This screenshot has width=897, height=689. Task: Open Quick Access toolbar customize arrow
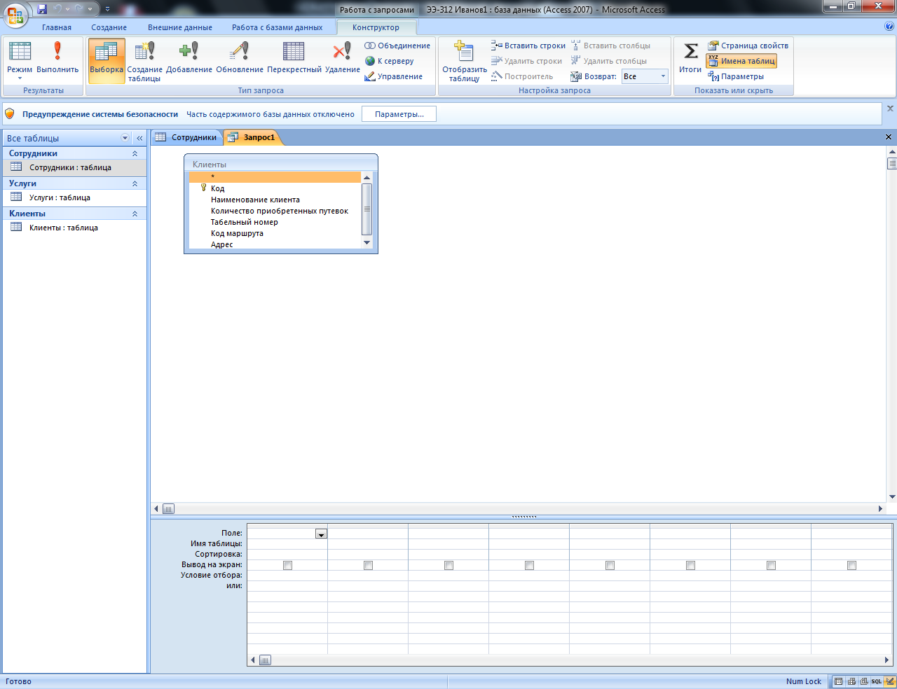point(107,9)
